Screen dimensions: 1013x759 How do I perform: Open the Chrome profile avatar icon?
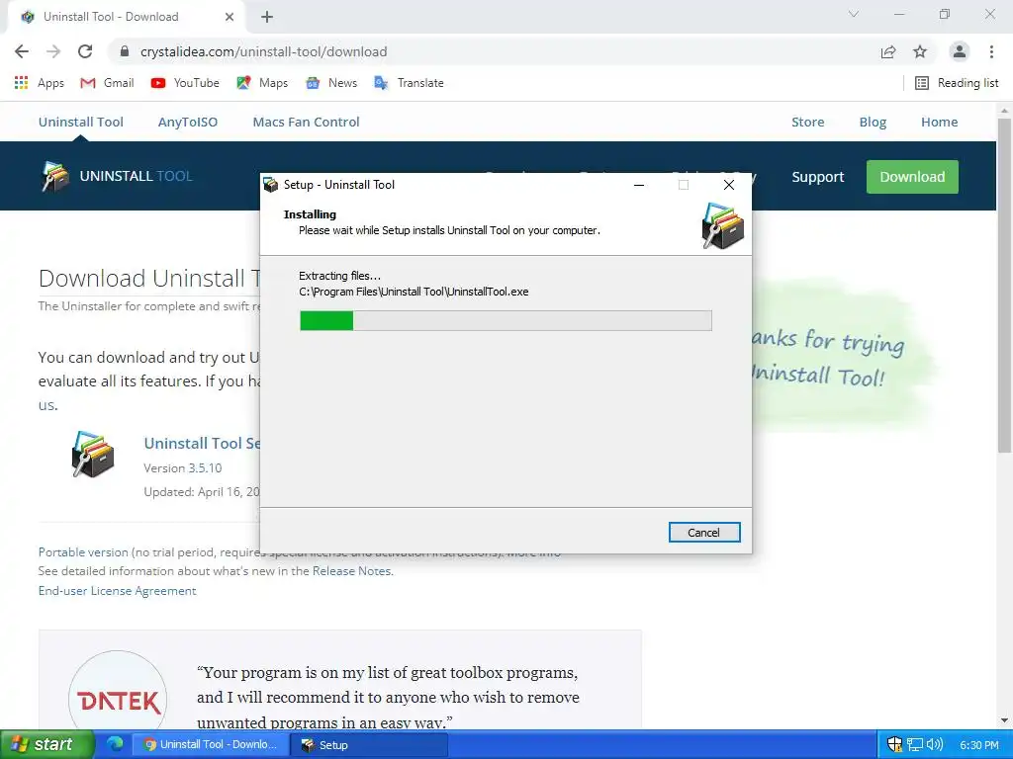pyautogui.click(x=960, y=51)
